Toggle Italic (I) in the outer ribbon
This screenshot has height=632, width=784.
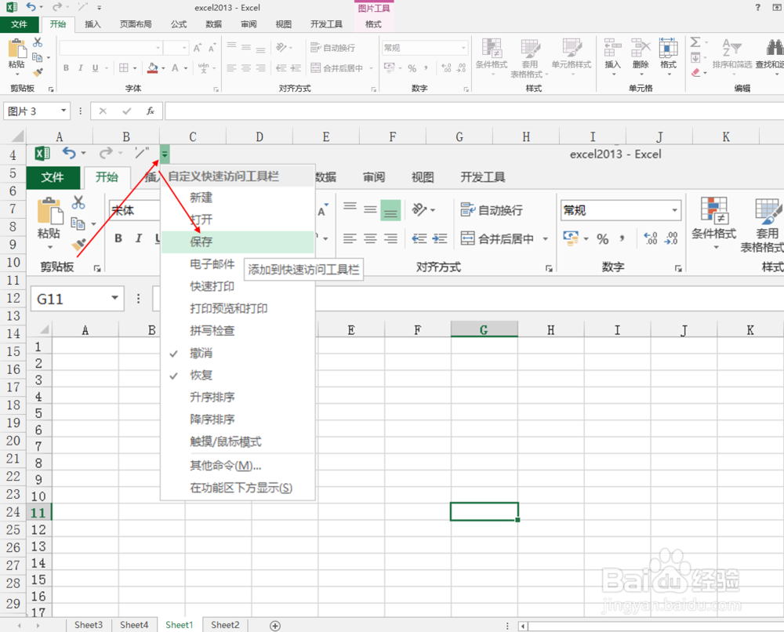click(80, 67)
